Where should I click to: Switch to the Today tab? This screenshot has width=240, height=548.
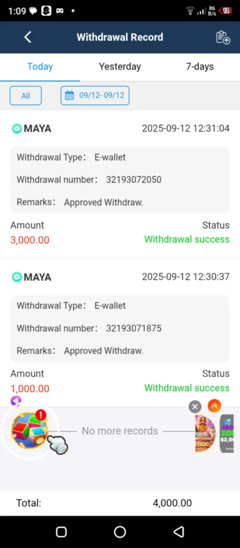pos(40,67)
